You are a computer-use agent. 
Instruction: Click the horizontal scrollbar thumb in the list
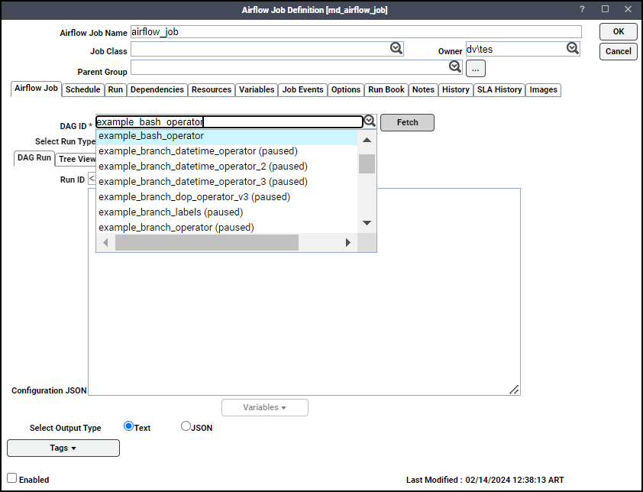coord(207,242)
